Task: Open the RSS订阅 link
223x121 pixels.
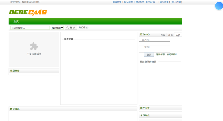Action: coord(151,2)
